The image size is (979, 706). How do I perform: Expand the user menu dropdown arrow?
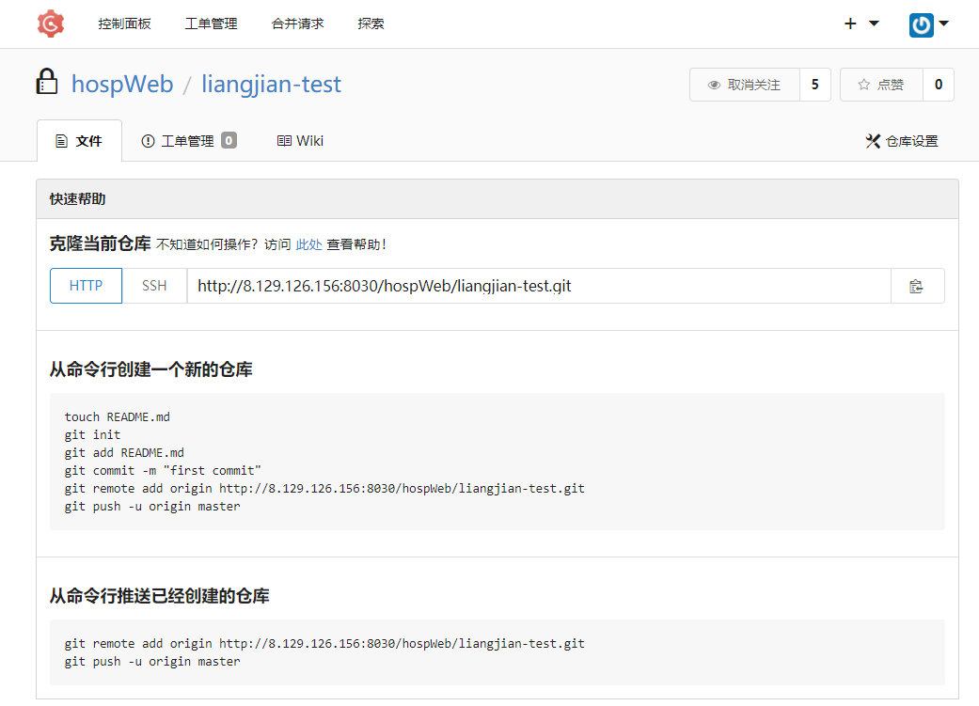click(943, 24)
